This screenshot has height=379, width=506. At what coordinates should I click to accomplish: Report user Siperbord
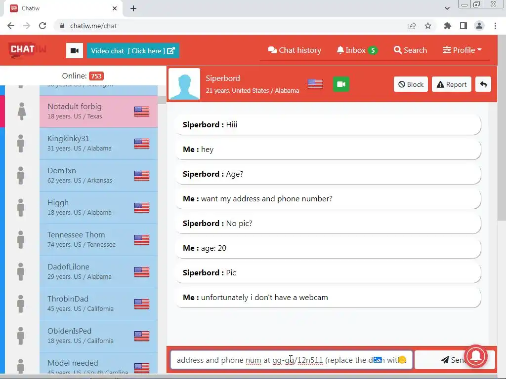coord(452,84)
